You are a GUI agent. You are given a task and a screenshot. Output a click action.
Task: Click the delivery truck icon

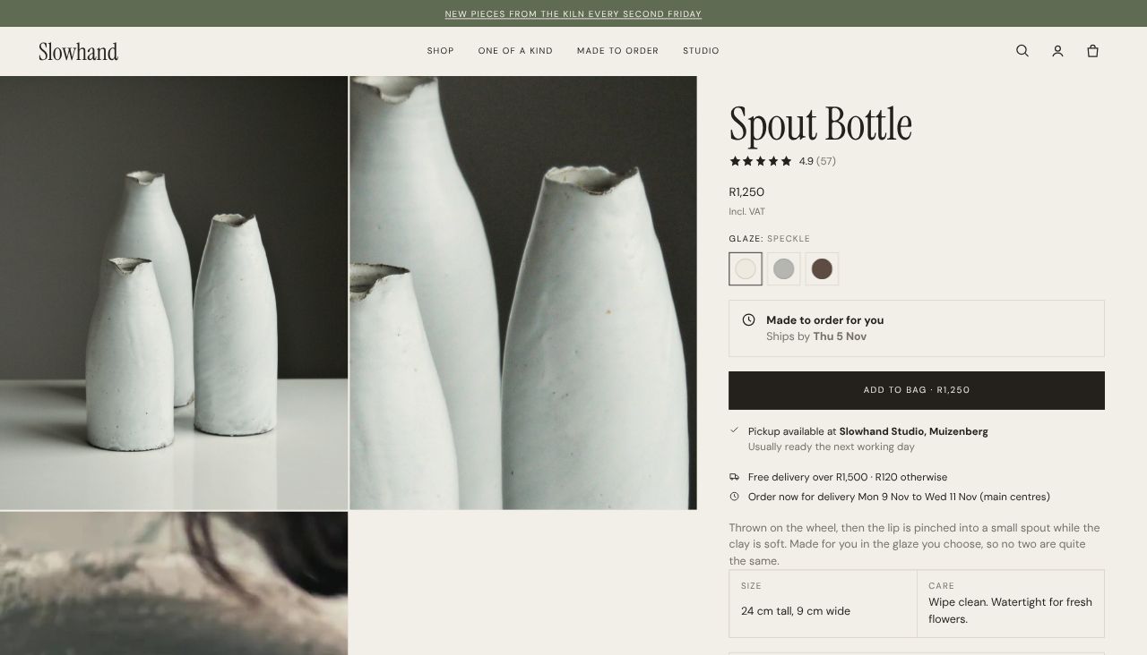(x=735, y=477)
